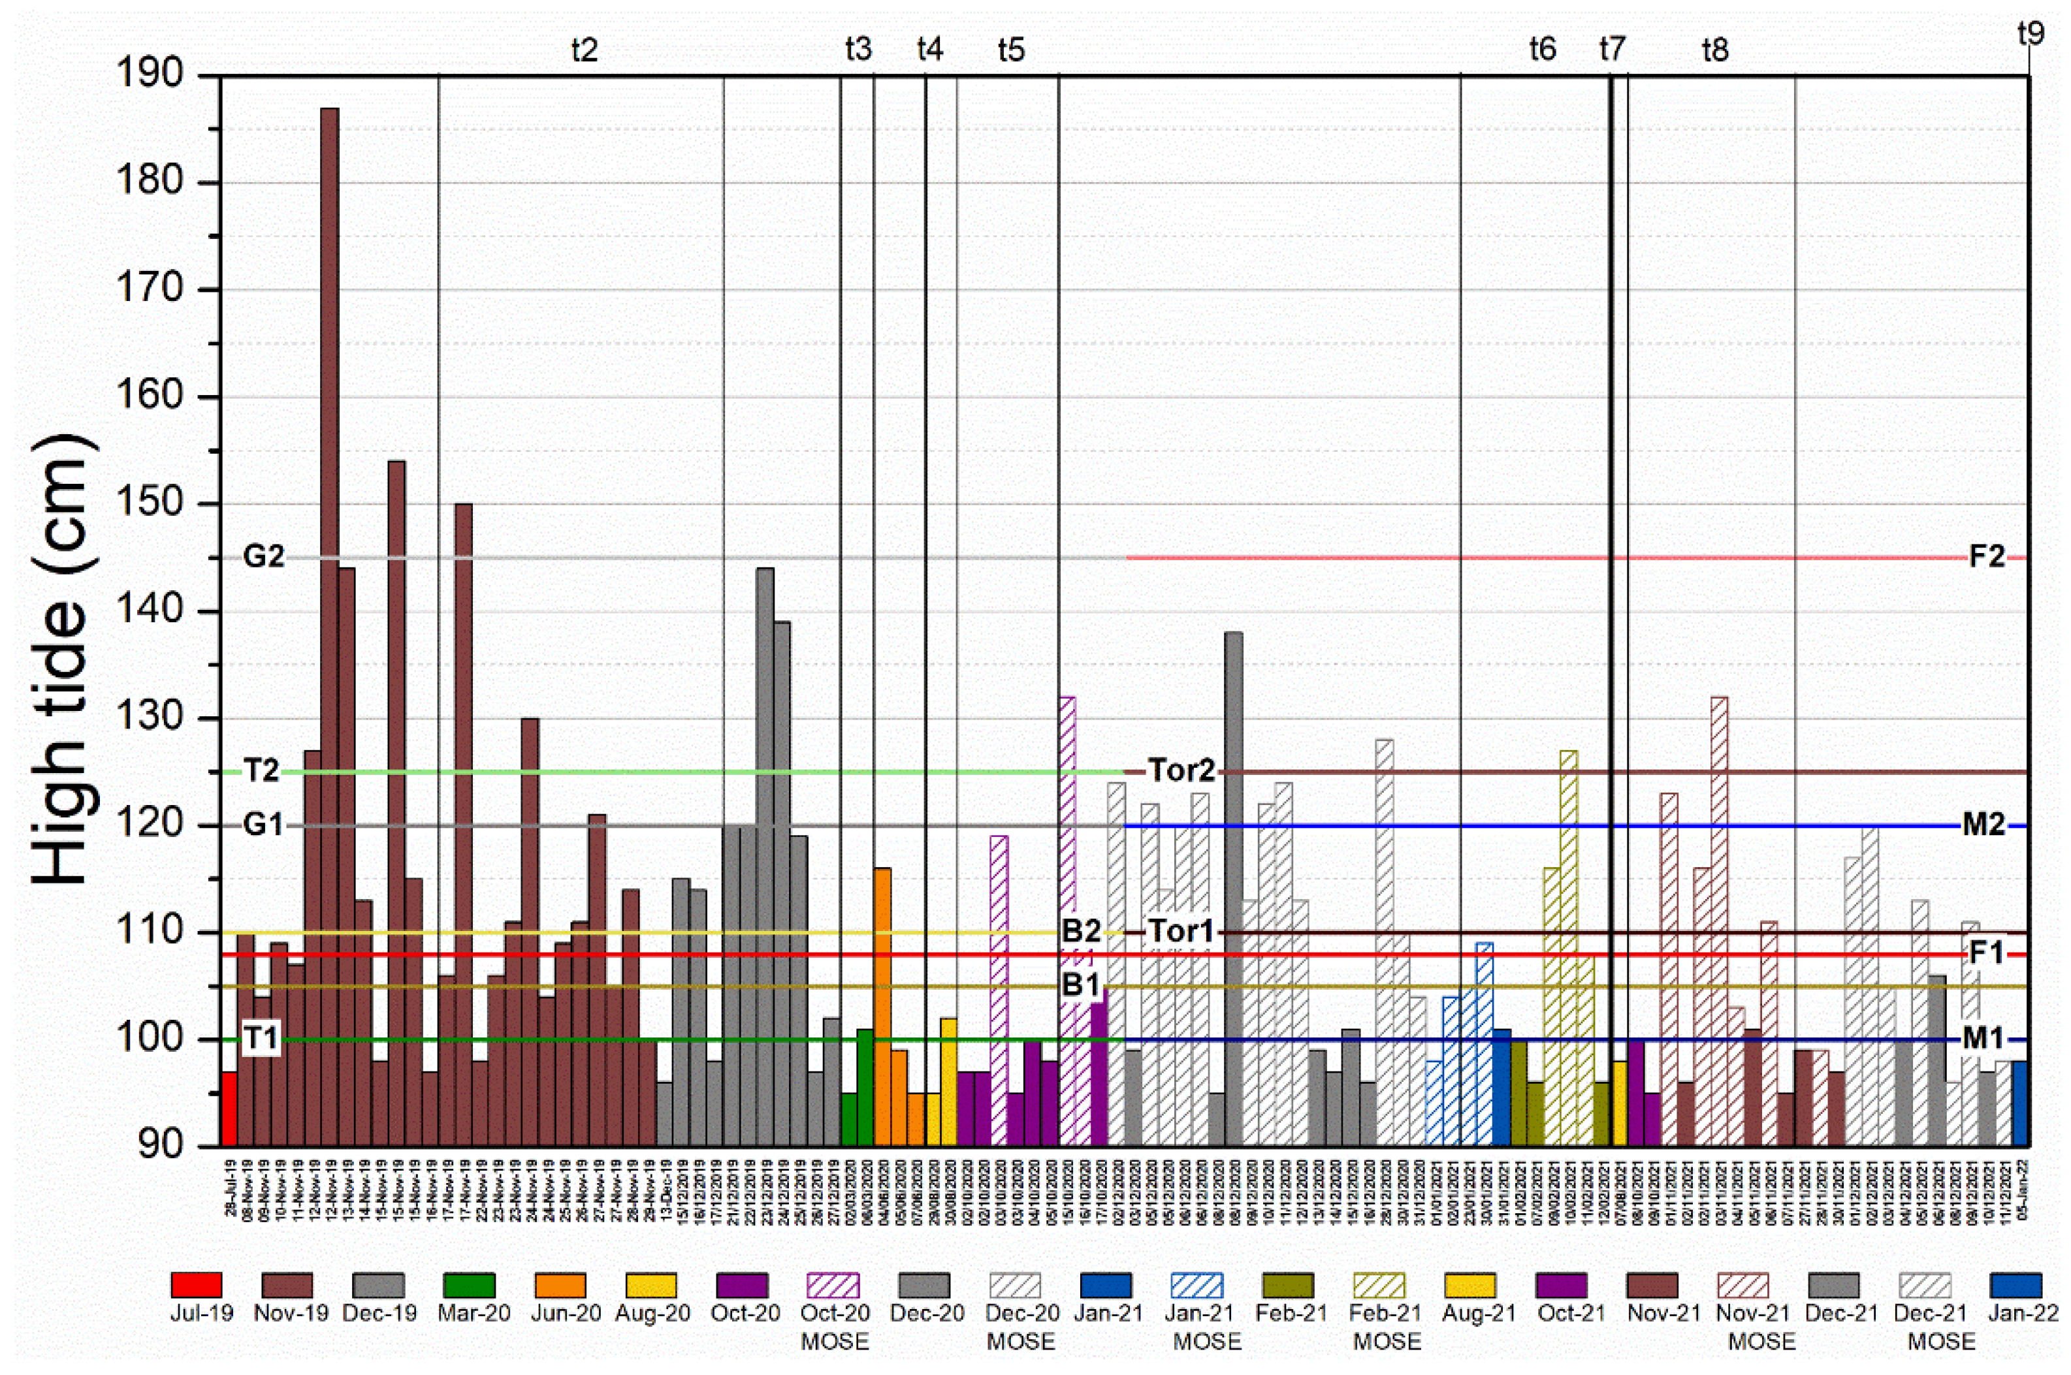
Task: Click the M2 threshold label
Action: [x=1983, y=825]
